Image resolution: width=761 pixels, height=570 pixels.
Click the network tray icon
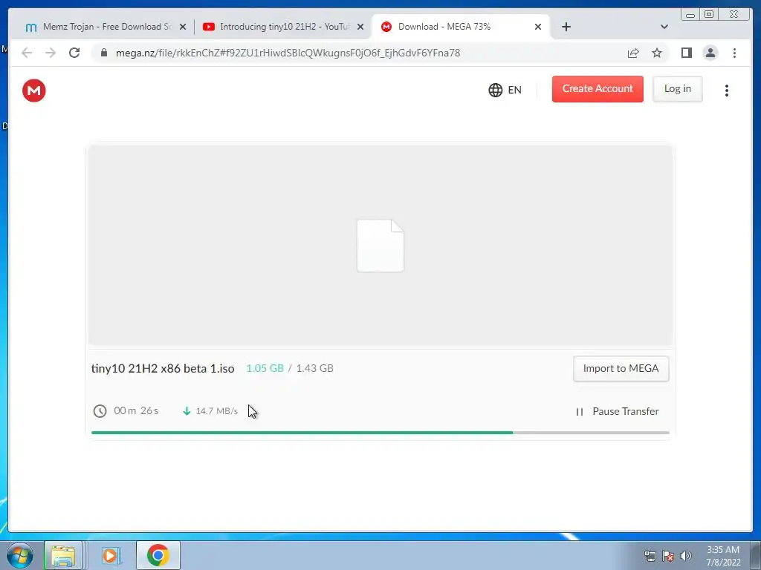pos(650,556)
